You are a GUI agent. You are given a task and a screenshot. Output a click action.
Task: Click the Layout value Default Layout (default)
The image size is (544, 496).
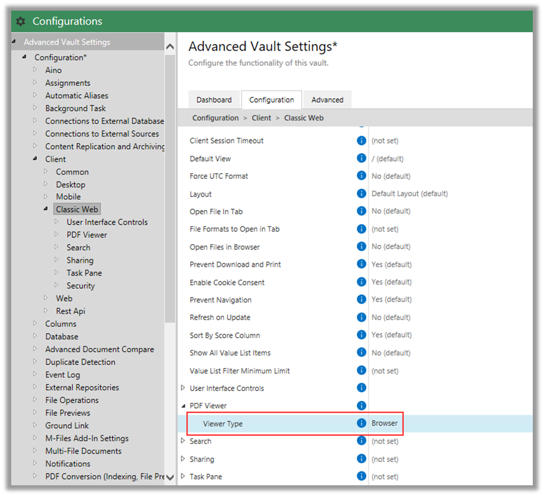(x=410, y=193)
